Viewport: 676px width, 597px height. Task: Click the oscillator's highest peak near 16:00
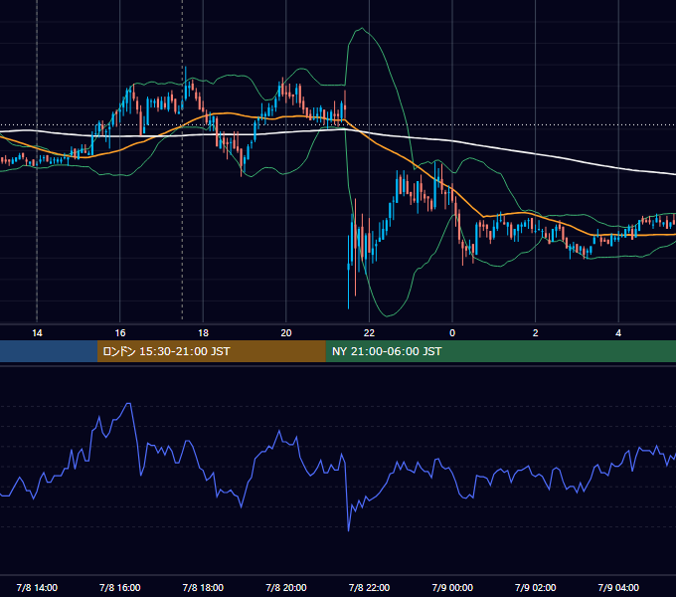pos(128,404)
